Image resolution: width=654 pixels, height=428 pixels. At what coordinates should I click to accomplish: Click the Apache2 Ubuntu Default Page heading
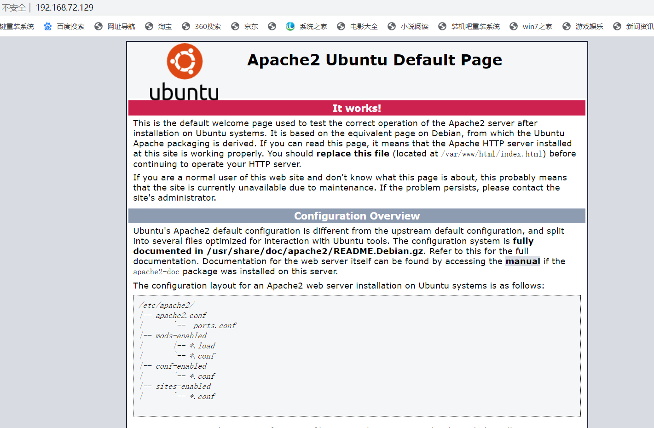pos(375,60)
